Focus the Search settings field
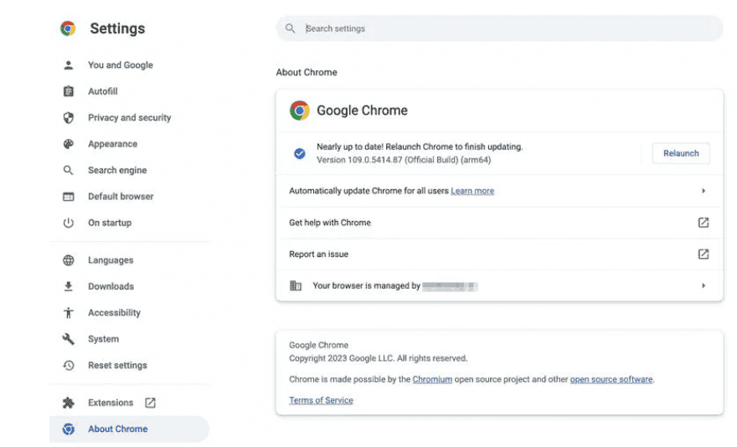Viewport: 737px width, 447px height. coord(502,28)
